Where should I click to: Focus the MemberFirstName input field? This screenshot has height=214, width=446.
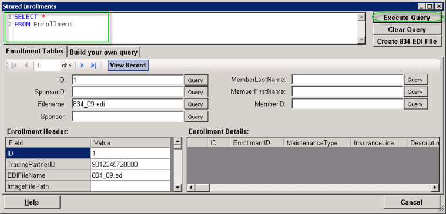pyautogui.click(x=348, y=91)
